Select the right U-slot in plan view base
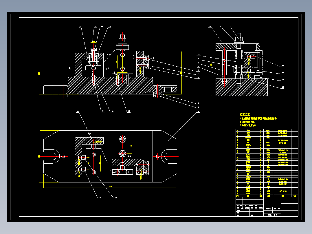312x234 pixels. click(x=169, y=156)
